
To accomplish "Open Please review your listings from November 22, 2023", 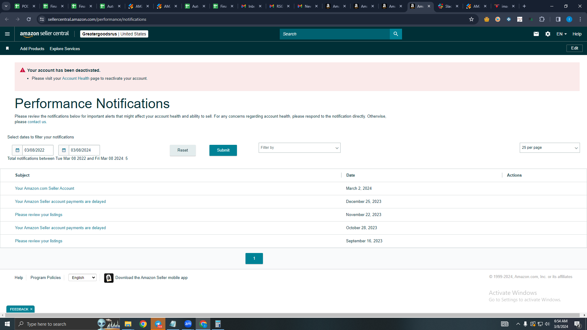I will pyautogui.click(x=39, y=215).
